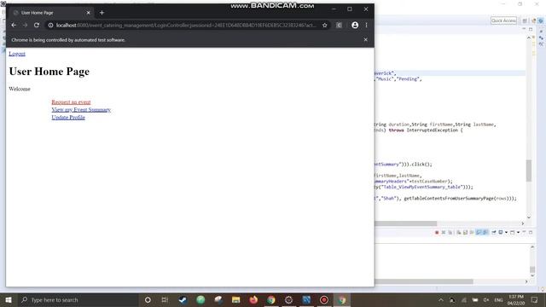Open View my Event Summary link
Screen dimensions: 546x307
click(x=81, y=110)
